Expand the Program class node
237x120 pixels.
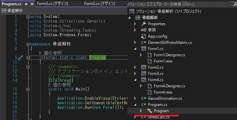tap(141, 111)
